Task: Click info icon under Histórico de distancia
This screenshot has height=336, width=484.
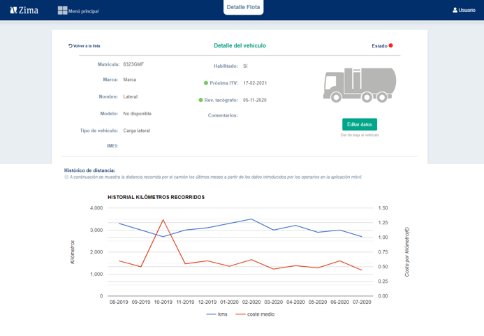Action: coord(66,177)
